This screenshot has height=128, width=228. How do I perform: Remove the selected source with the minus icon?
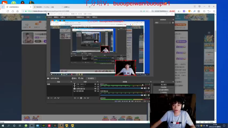pyautogui.click(x=78, y=98)
